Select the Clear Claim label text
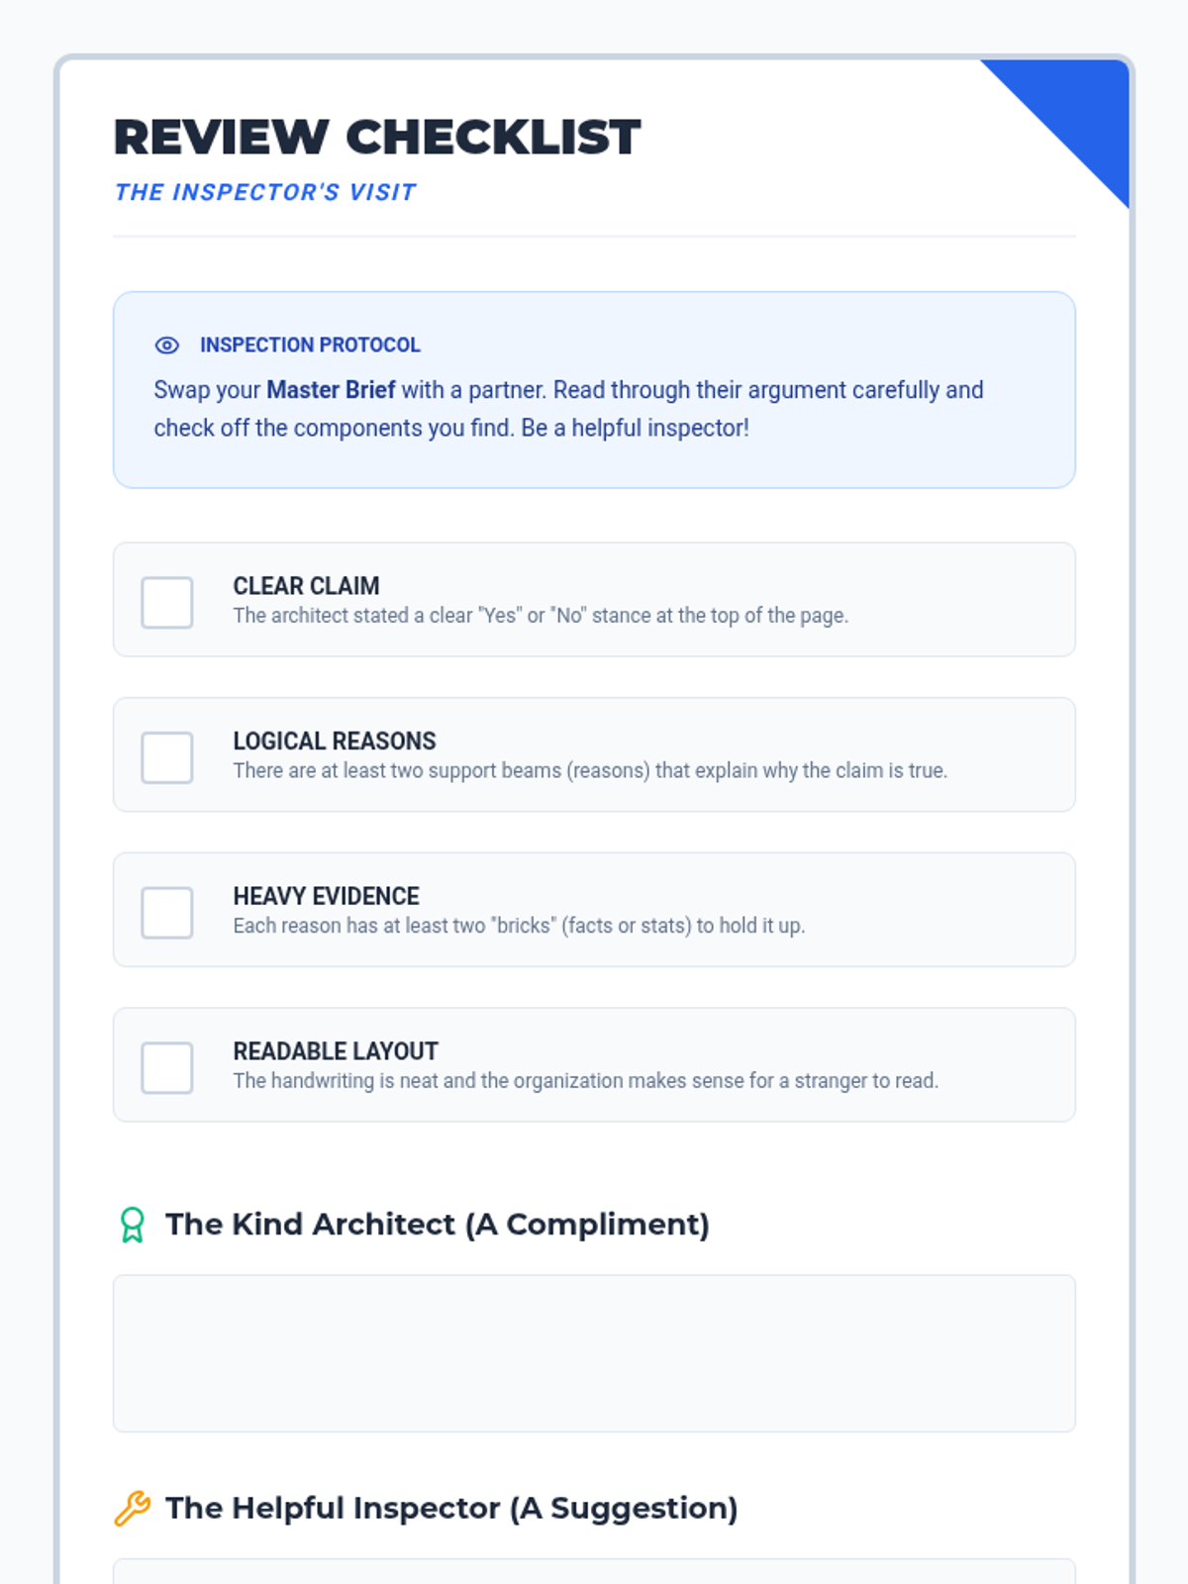The height and width of the screenshot is (1584, 1188). tap(306, 586)
